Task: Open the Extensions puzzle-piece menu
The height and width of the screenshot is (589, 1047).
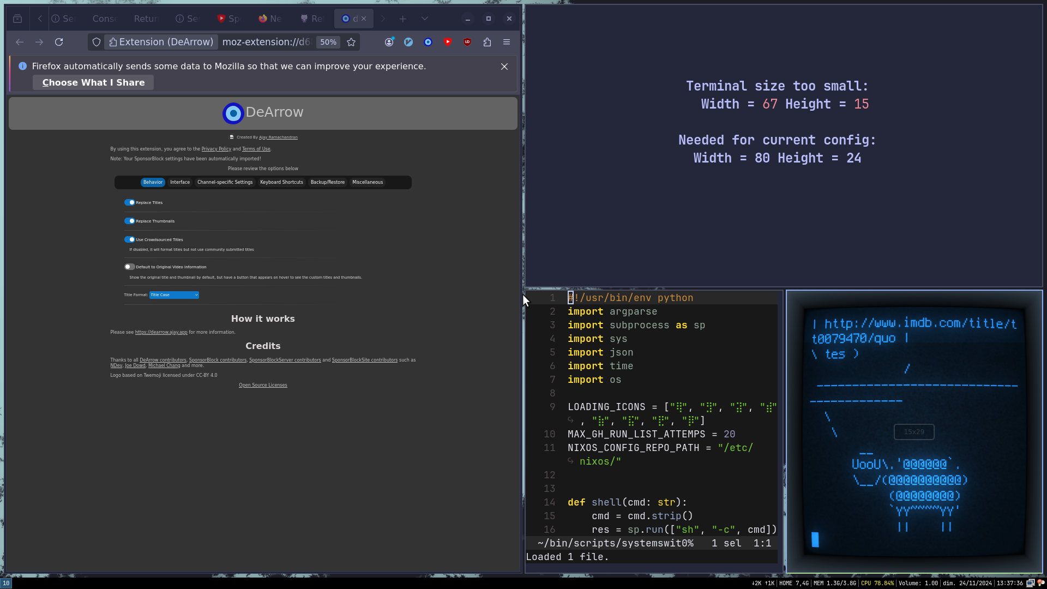Action: pos(487,42)
